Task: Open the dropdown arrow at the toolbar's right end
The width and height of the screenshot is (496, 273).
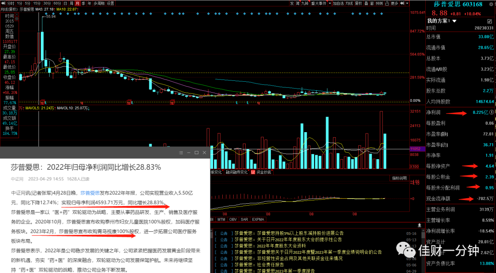Action: 407,3
